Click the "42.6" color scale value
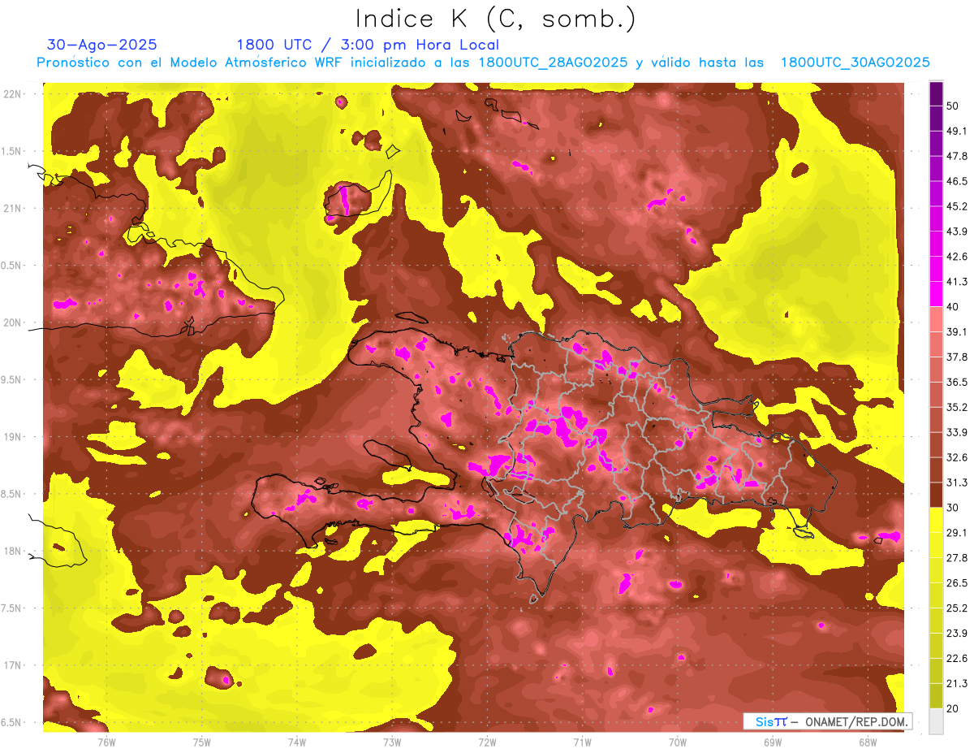This screenshot has height=753, width=974. [x=956, y=257]
